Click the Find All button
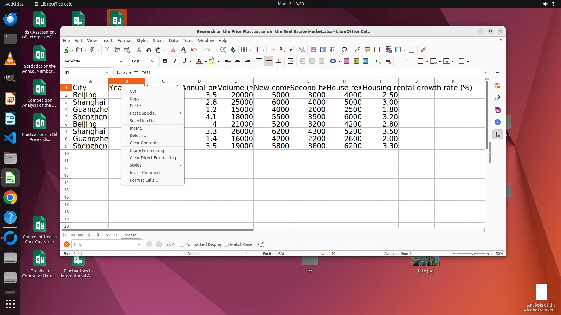561x315 pixels. 170,244
